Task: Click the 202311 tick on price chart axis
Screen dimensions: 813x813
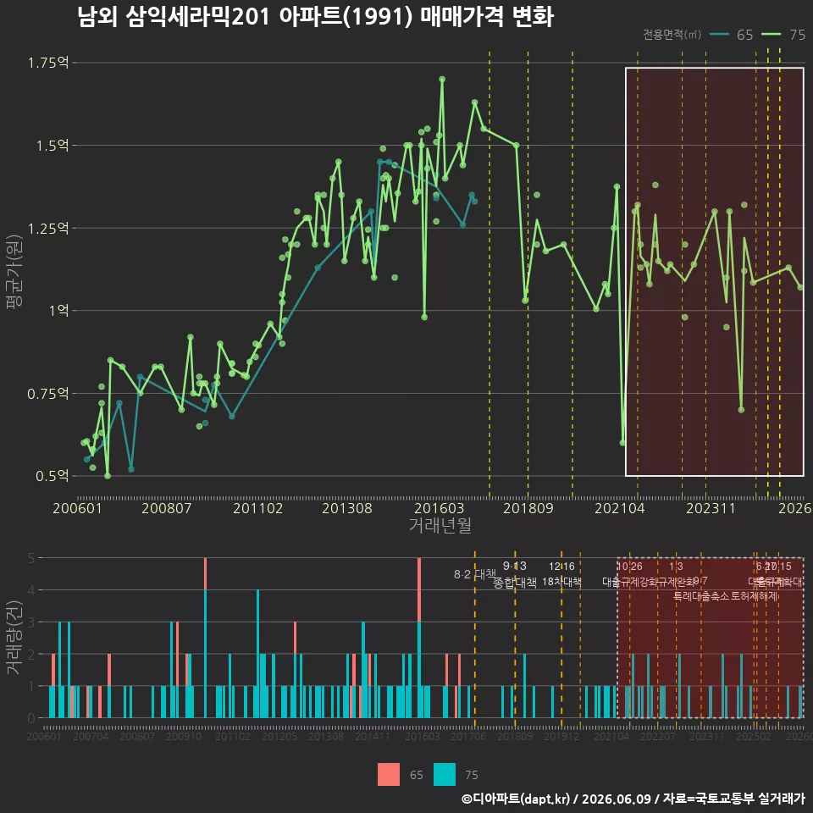Action: point(711,508)
